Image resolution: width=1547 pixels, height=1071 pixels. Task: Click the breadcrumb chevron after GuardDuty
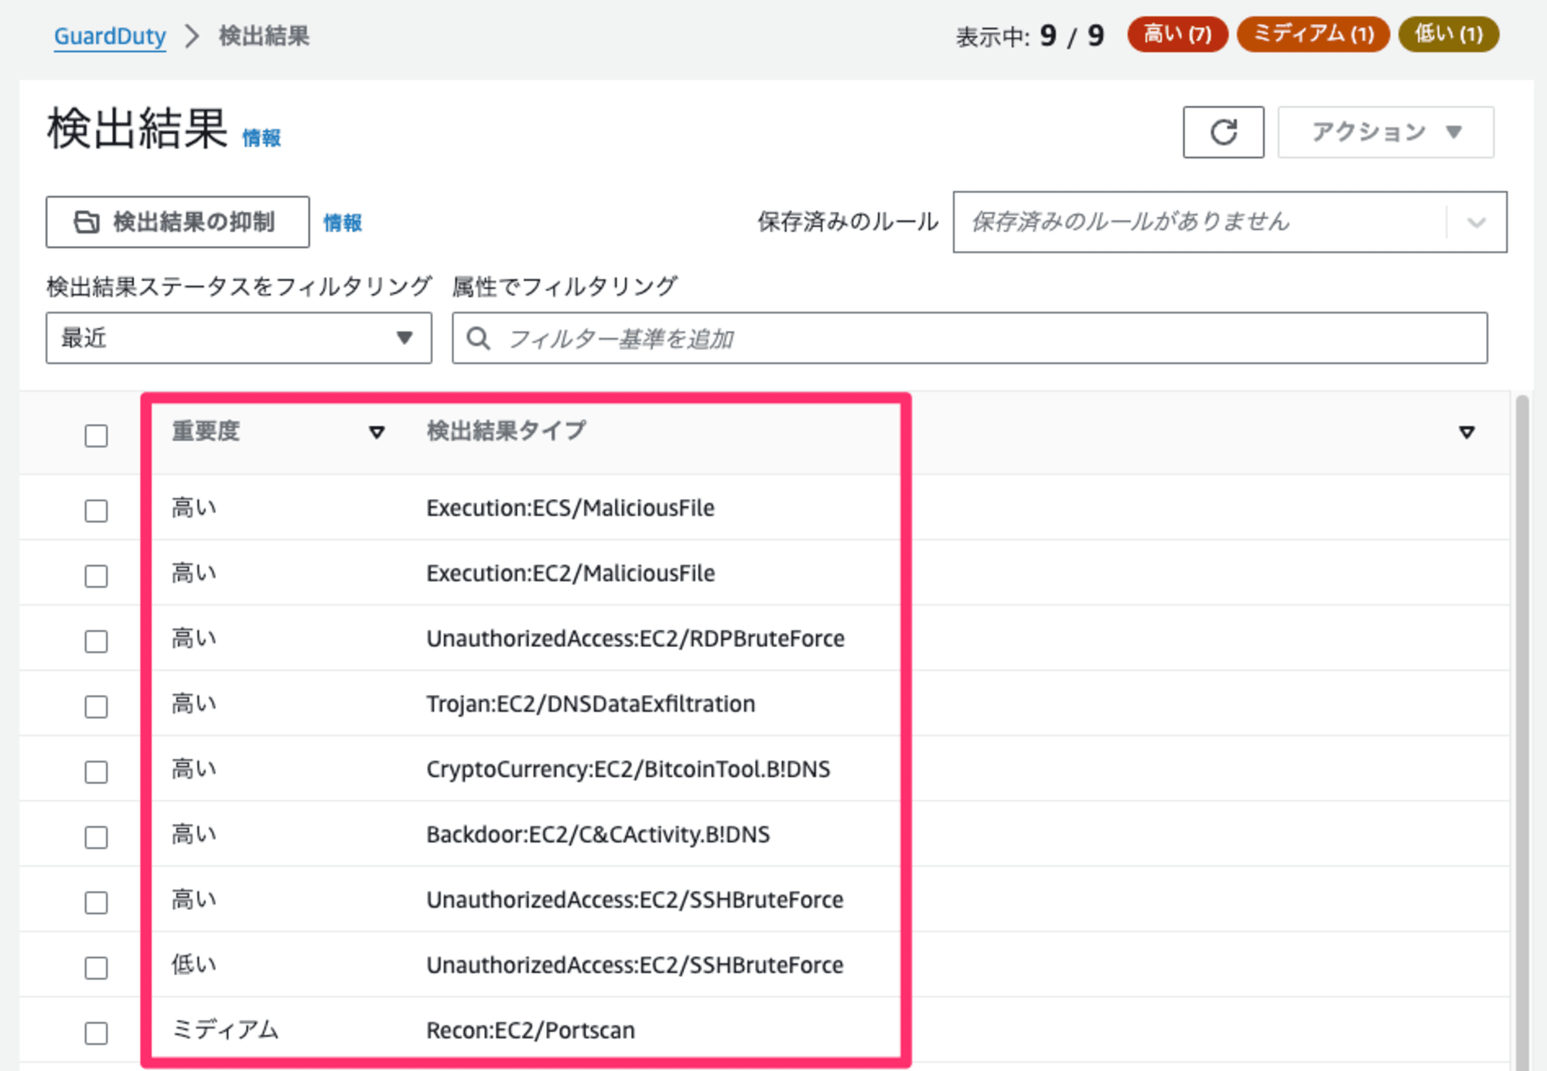coord(192,36)
